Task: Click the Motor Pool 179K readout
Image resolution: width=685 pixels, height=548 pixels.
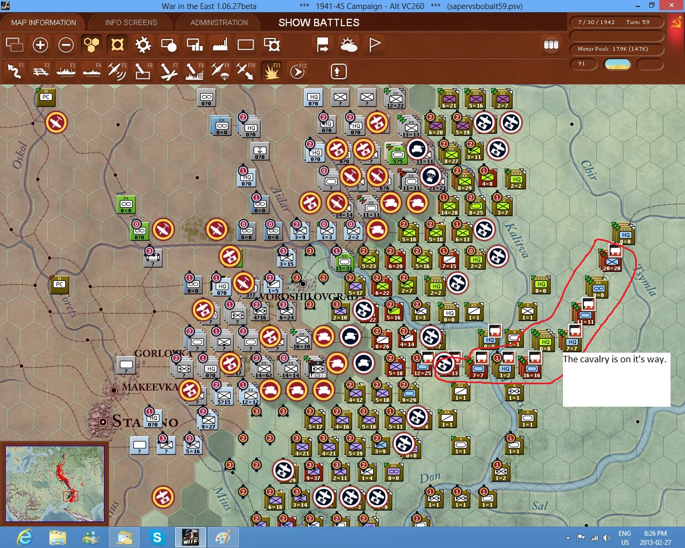Action: pos(616,49)
